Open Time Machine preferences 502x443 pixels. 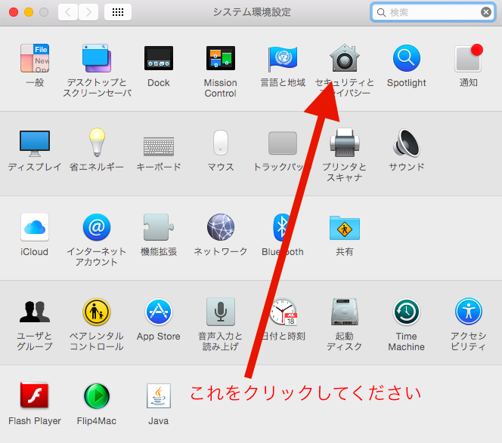407,312
